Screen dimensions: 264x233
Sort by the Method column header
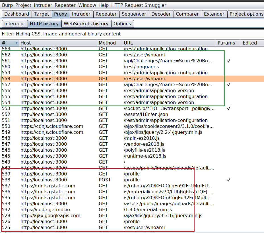pyautogui.click(x=110, y=43)
